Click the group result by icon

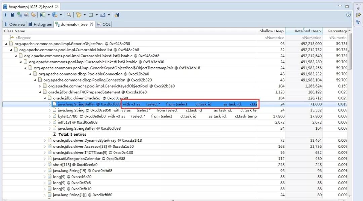[79, 15]
